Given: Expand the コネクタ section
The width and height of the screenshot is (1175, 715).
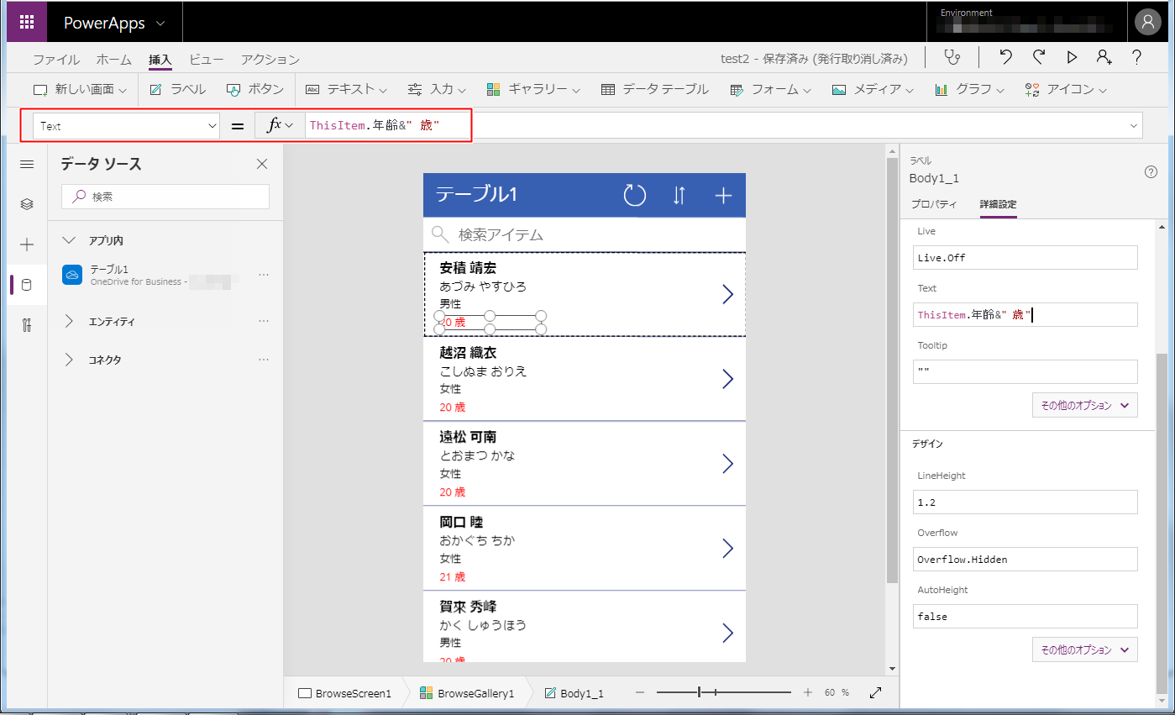Looking at the screenshot, I should (x=70, y=360).
